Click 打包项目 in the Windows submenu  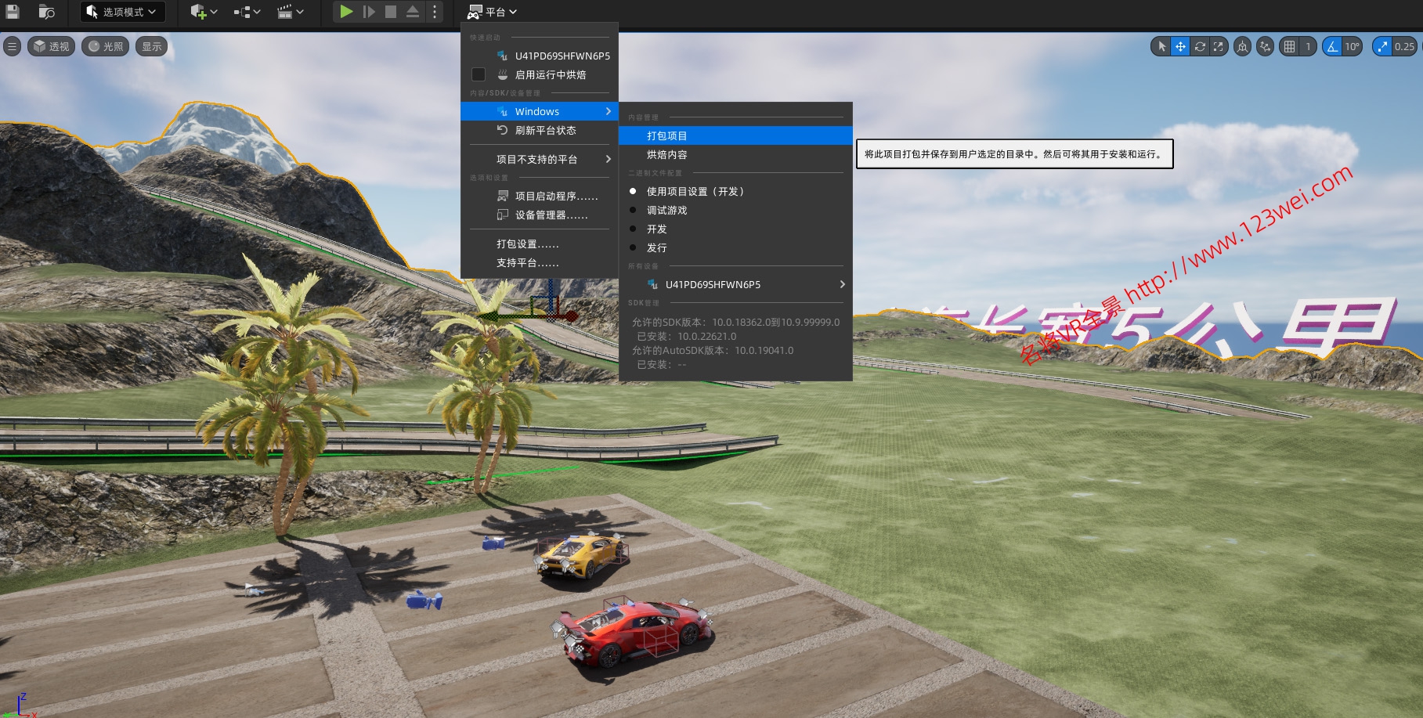(667, 136)
